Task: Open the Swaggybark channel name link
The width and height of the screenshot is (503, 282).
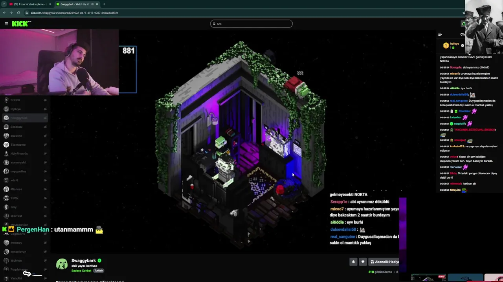Action: (84, 260)
